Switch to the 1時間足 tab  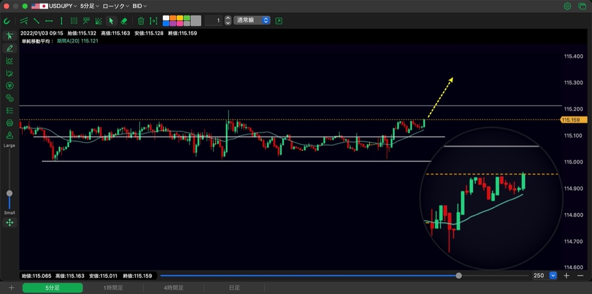(x=113, y=288)
